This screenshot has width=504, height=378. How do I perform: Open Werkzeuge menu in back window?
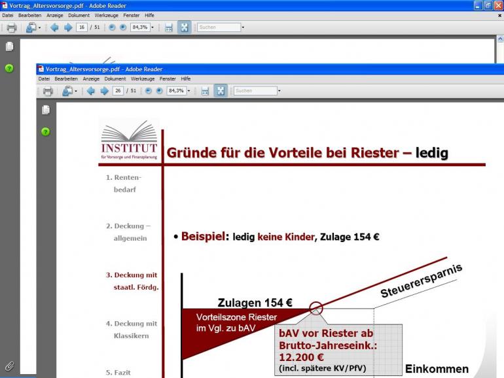click(106, 16)
